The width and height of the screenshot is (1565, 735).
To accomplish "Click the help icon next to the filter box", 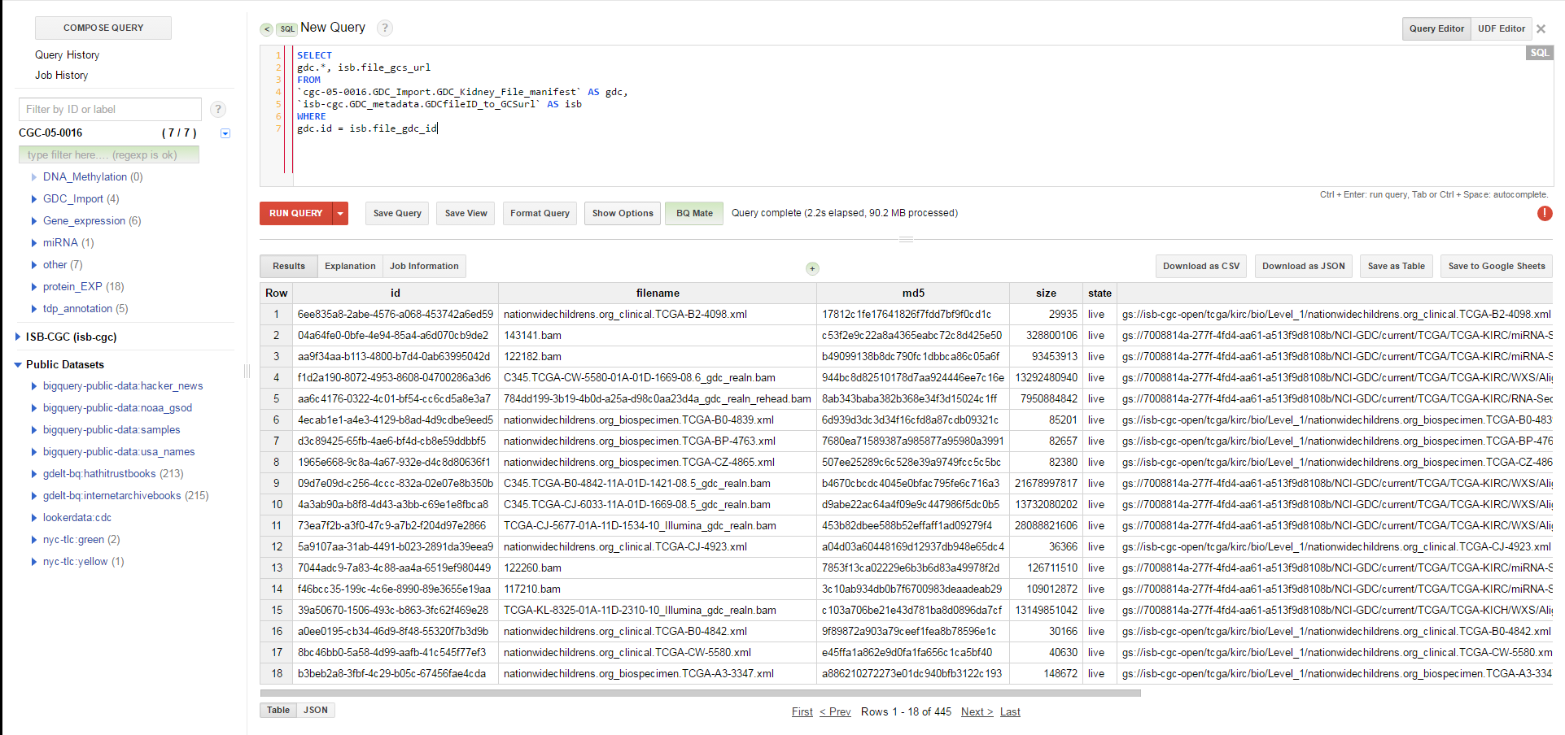I will coord(218,109).
